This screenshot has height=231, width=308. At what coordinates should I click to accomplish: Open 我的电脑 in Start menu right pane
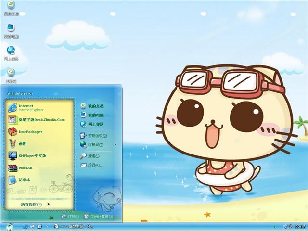pyautogui.click(x=92, y=115)
